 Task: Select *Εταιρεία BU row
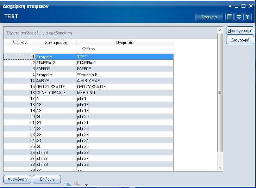point(88,75)
